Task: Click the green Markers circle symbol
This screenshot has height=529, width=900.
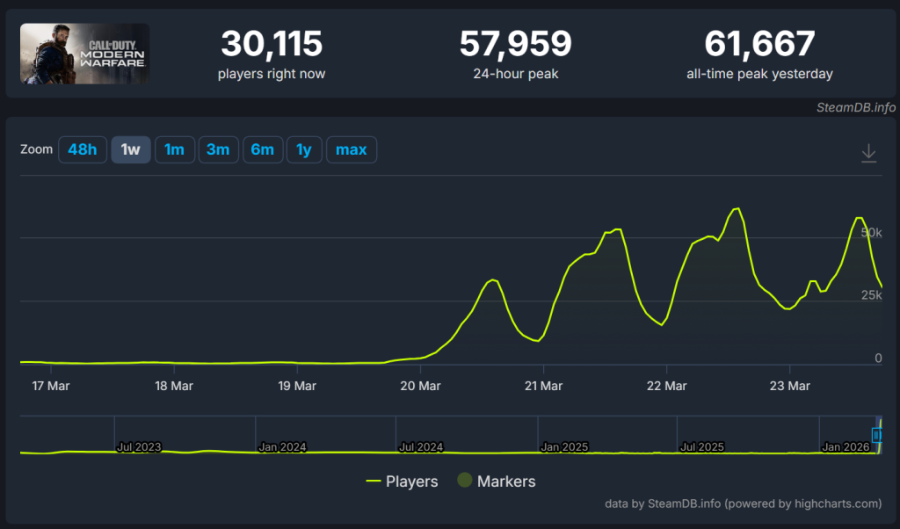Action: [465, 482]
